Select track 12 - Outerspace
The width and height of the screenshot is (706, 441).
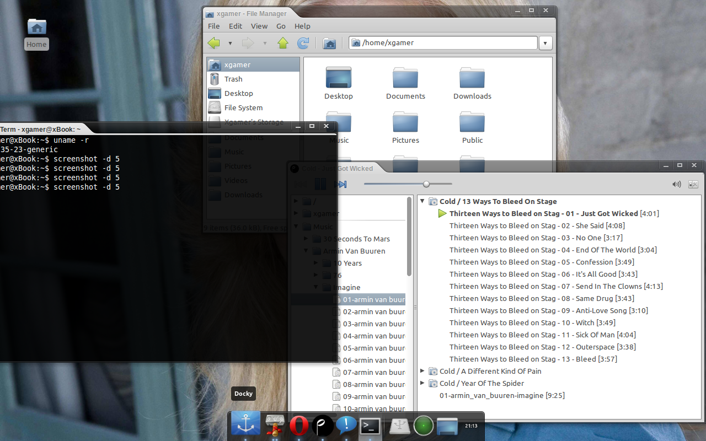pyautogui.click(x=543, y=347)
